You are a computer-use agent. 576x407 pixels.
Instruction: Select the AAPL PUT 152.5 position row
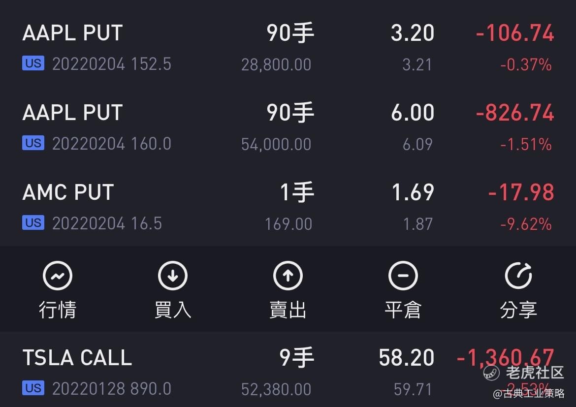(x=288, y=48)
